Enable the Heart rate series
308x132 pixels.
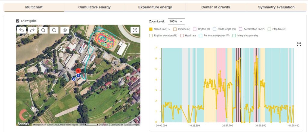182,35
